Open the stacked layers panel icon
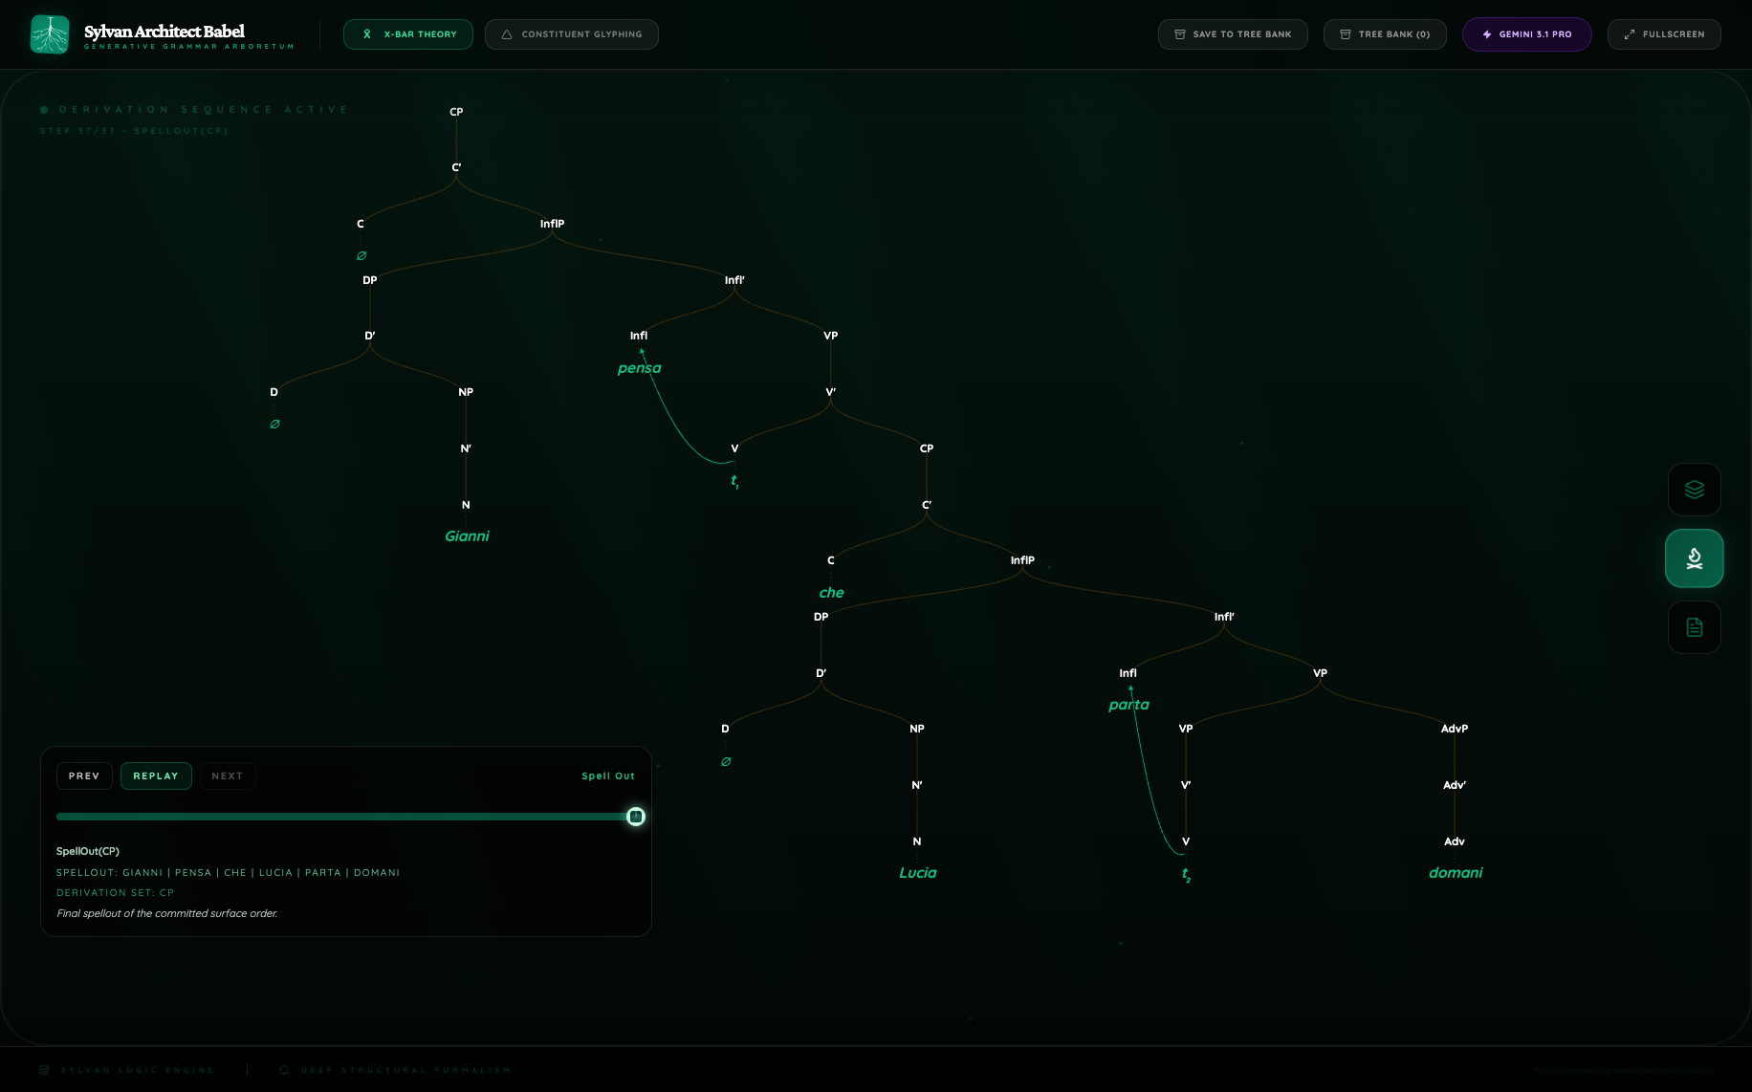Screen dimensions: 1752x1092 click(1694, 490)
